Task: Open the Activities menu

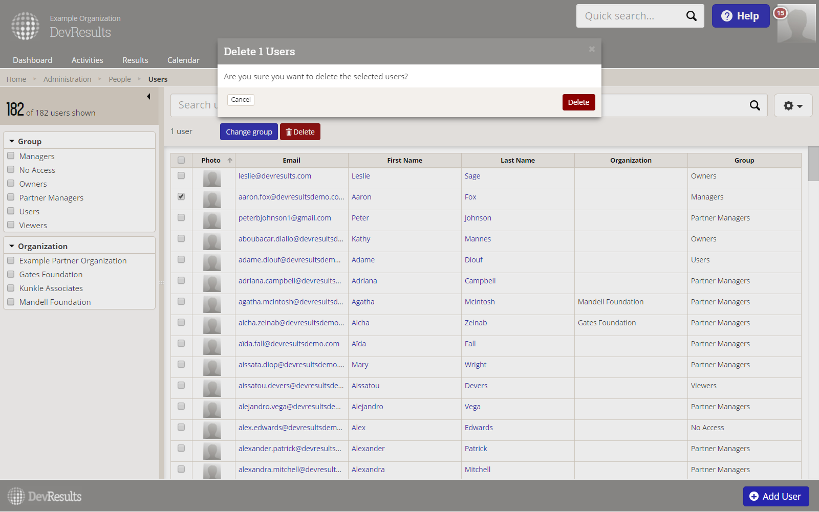Action: point(88,60)
